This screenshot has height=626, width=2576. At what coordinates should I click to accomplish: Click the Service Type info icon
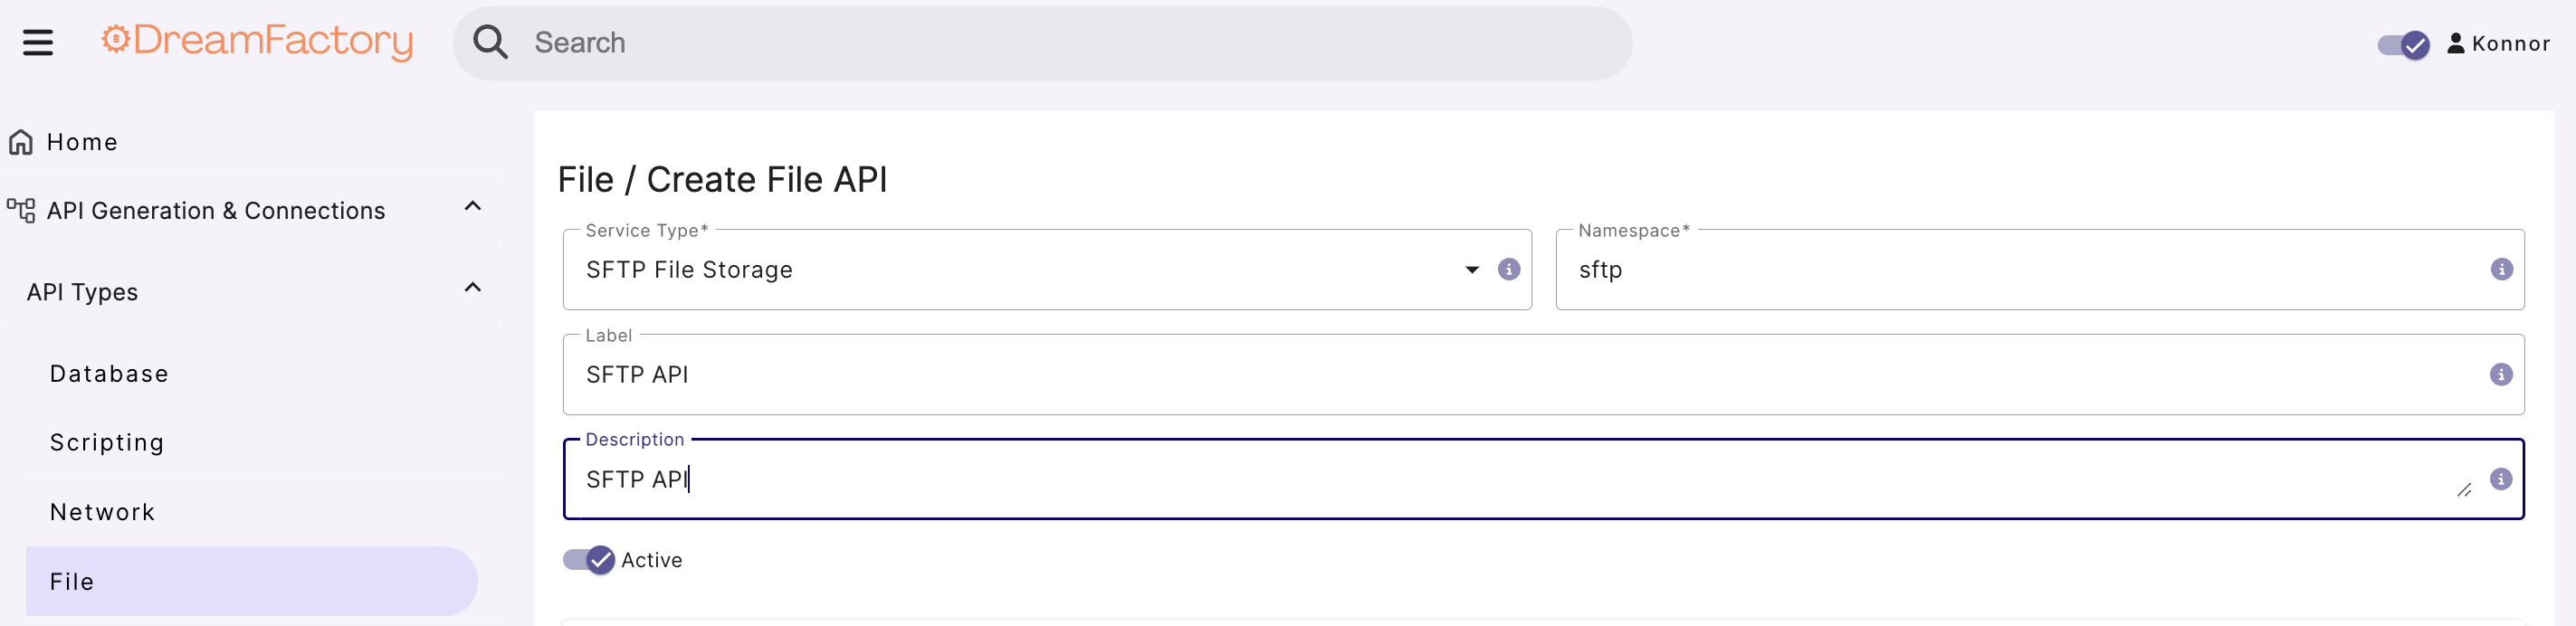(1508, 269)
